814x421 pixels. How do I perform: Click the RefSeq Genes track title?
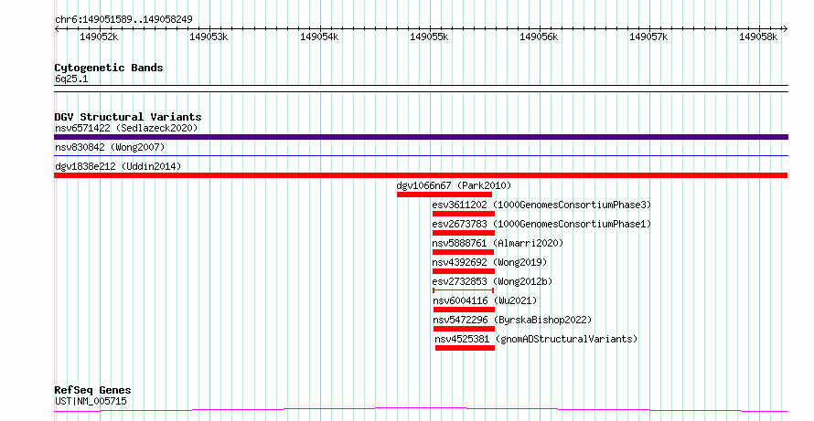tap(93, 390)
